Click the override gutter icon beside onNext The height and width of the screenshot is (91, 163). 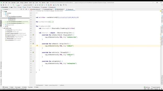coord(33,44)
